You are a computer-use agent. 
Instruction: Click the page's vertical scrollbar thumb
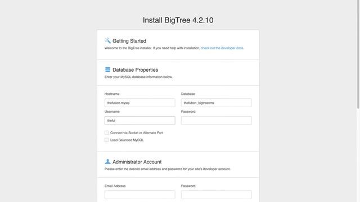coord(358,54)
